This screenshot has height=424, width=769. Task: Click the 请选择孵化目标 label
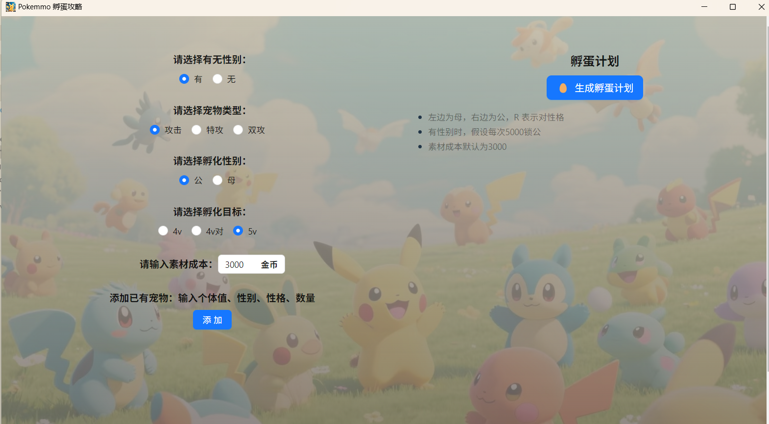tap(210, 212)
